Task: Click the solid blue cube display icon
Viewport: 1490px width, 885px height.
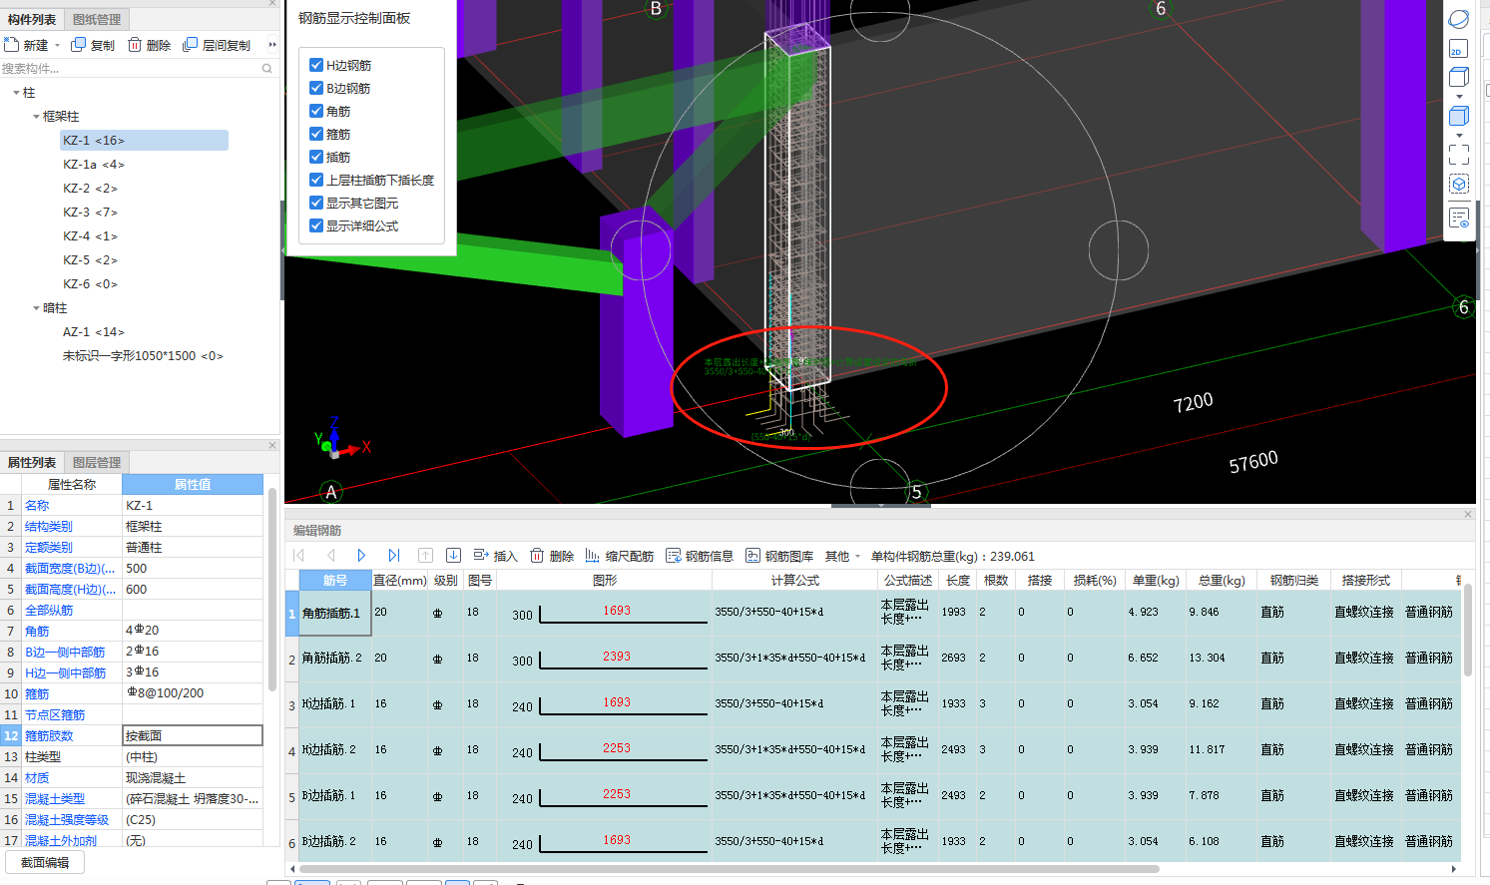Action: point(1459,116)
